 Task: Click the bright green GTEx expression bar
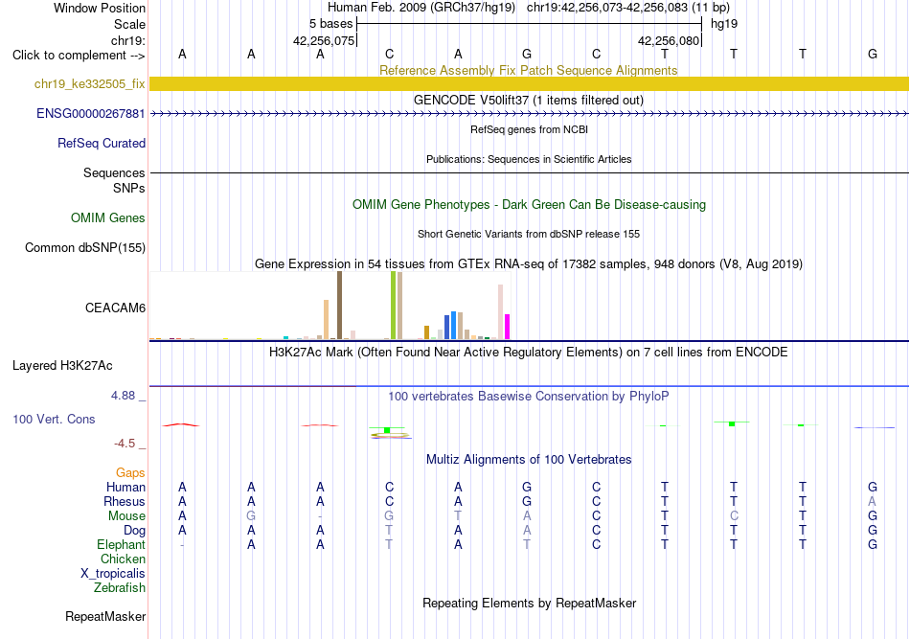pyautogui.click(x=393, y=306)
